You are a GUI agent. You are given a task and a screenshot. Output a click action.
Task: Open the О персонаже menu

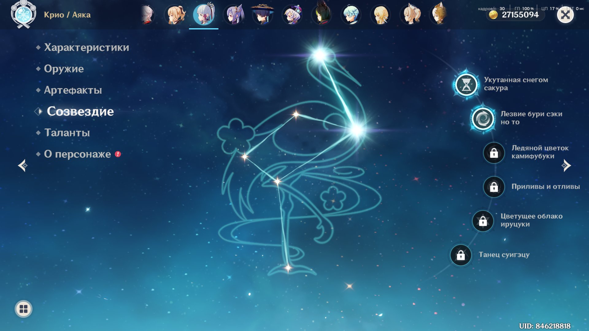pos(77,154)
